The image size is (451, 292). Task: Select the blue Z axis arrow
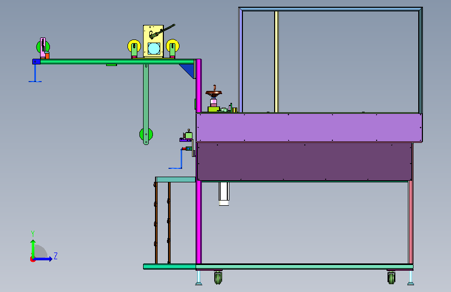43,259
